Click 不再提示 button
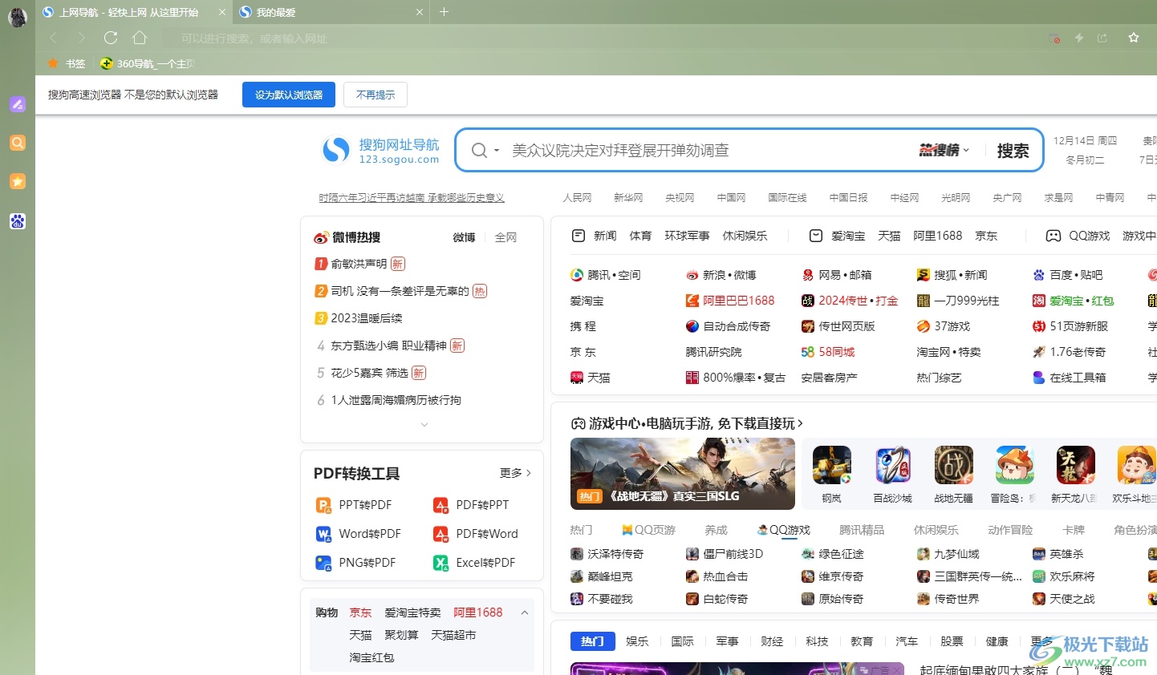 point(376,95)
